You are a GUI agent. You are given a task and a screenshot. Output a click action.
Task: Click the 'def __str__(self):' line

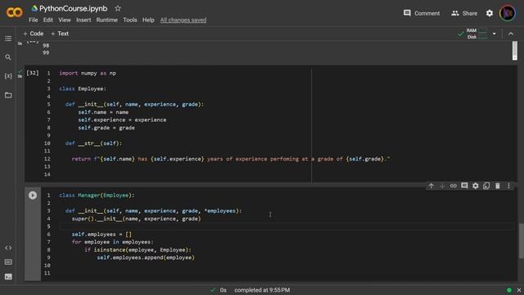93,143
